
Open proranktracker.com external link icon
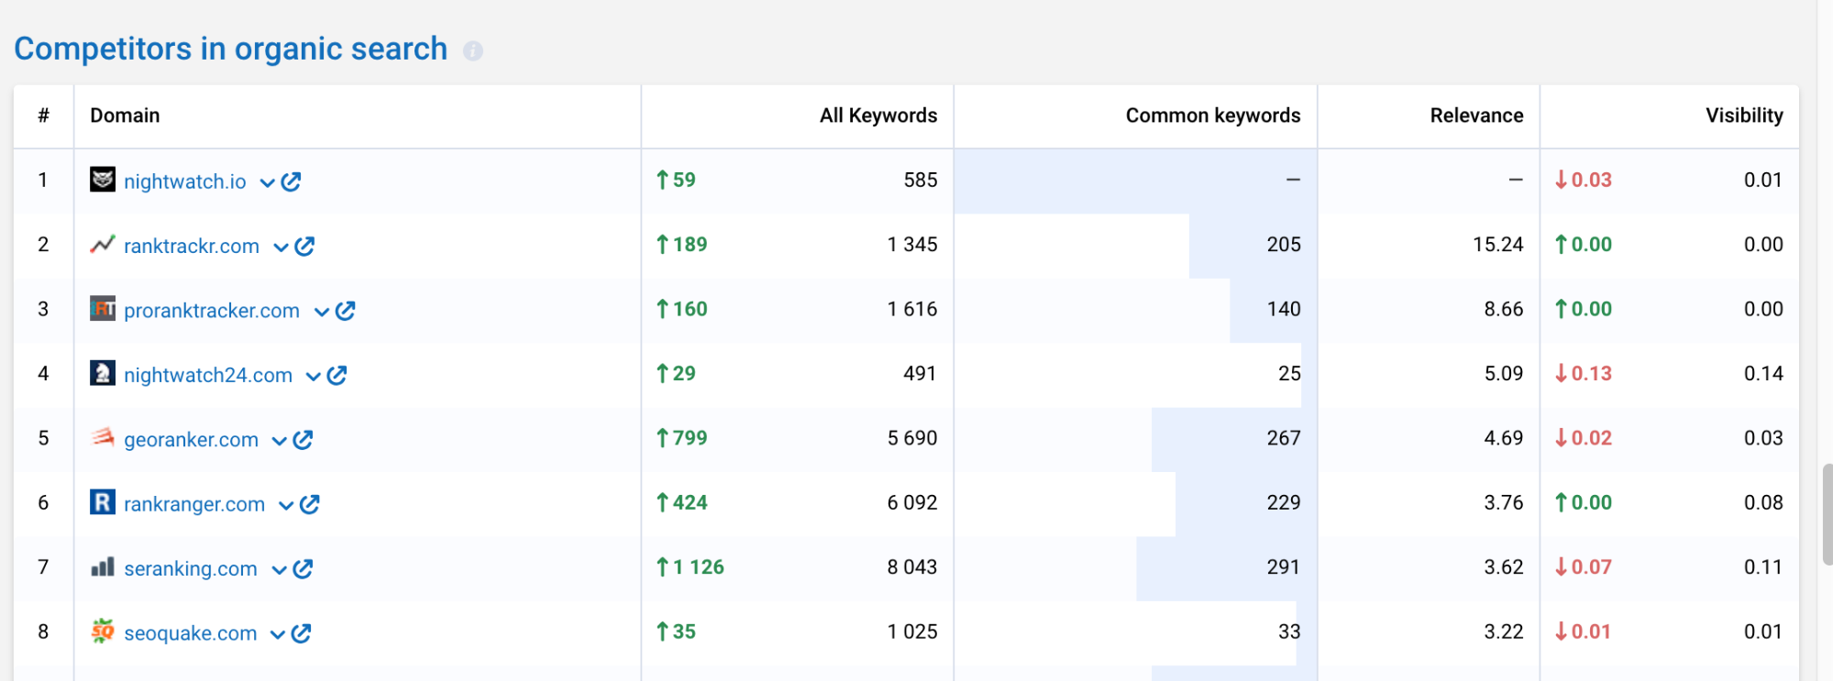[x=345, y=311]
